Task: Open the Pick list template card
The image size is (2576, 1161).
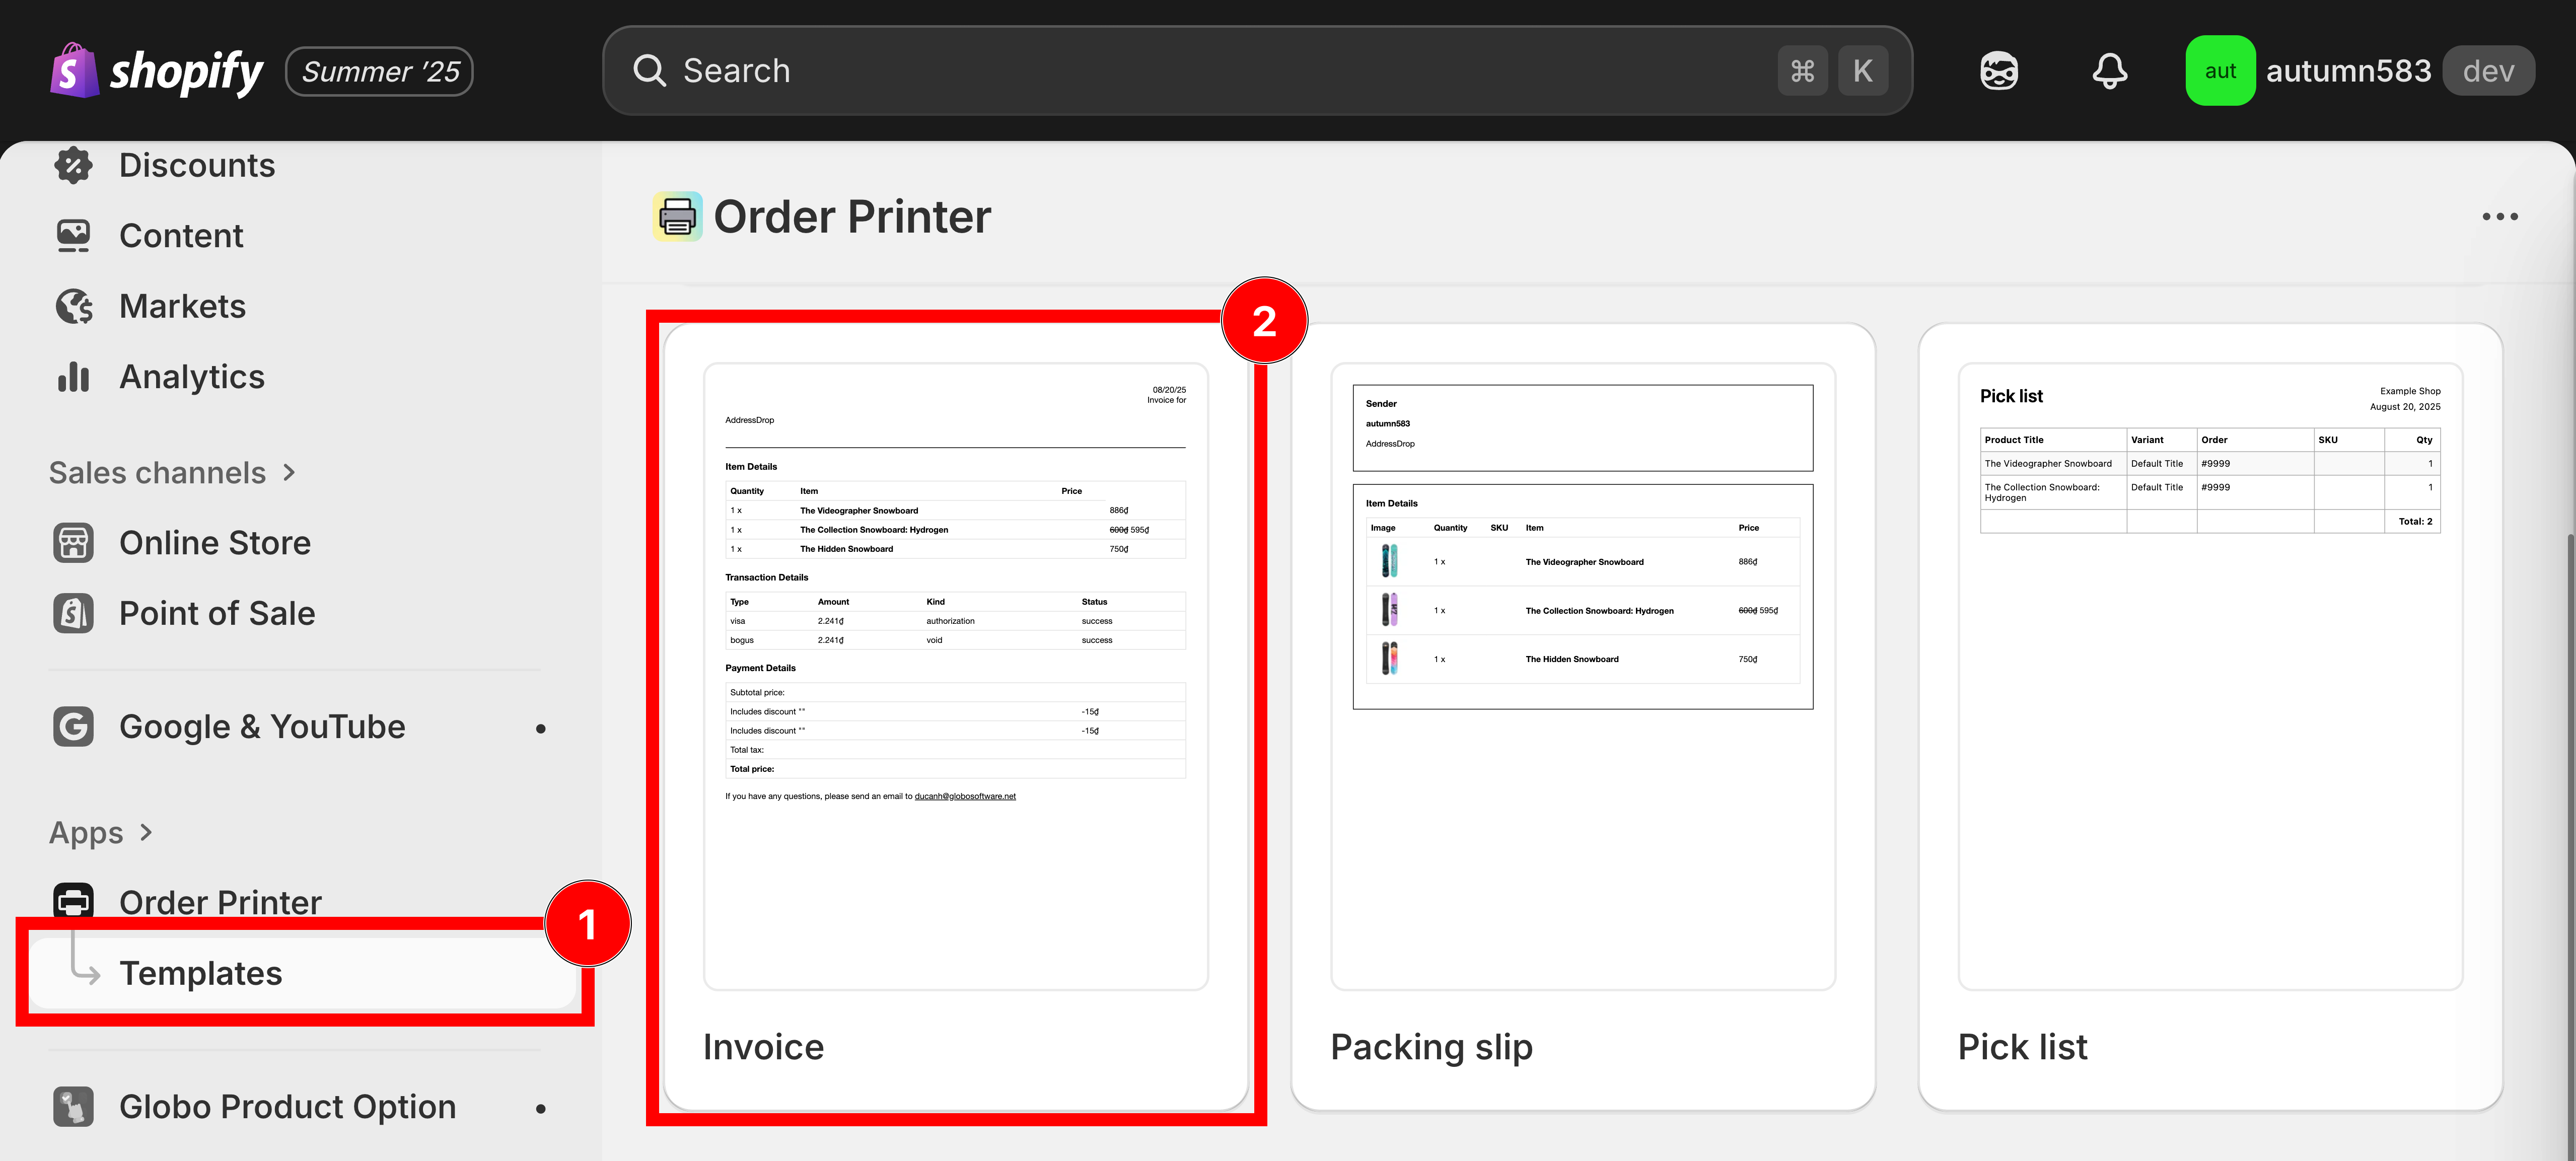Action: [x=2210, y=716]
